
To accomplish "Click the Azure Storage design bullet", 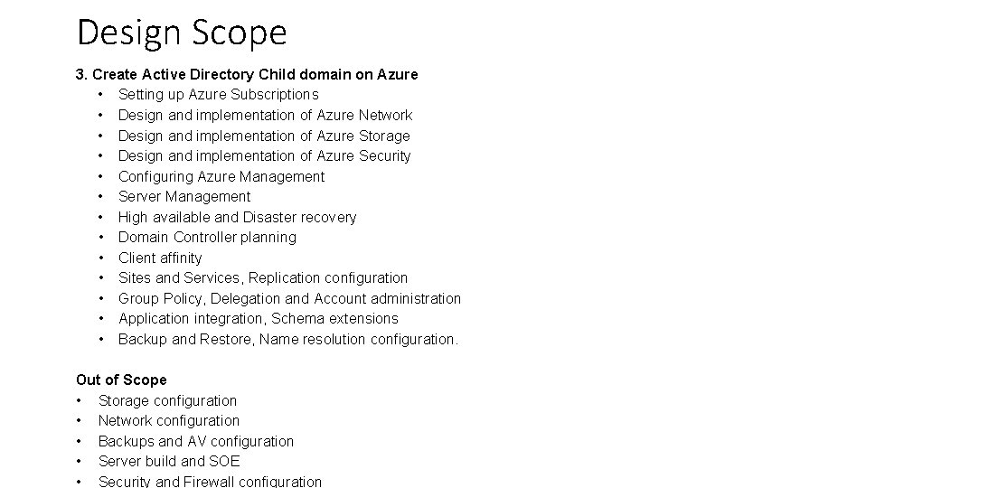I will 264,136.
